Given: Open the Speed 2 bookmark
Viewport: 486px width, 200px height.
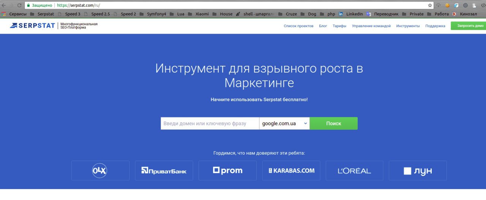Looking at the screenshot, I should tap(125, 14).
